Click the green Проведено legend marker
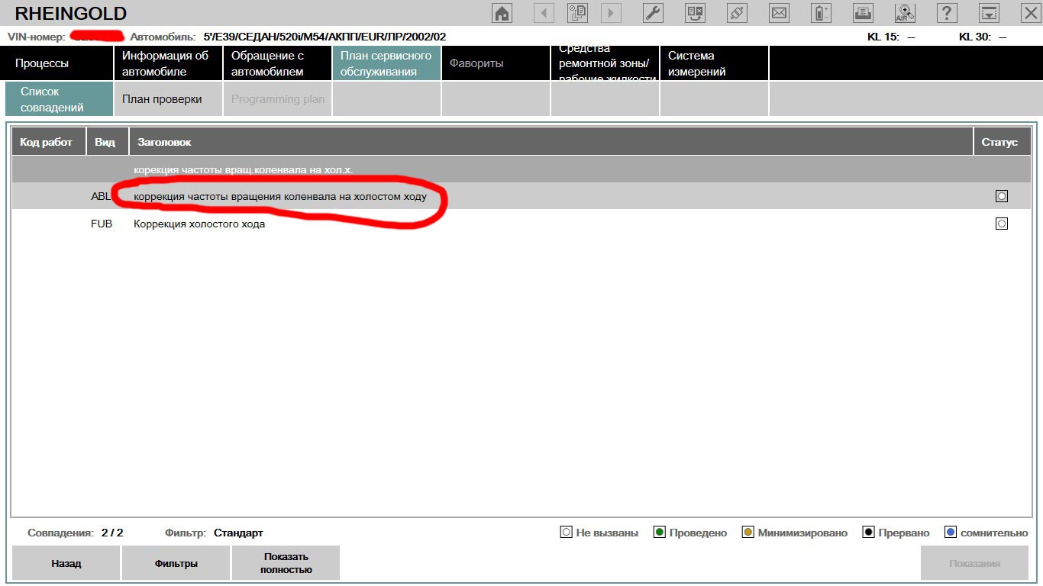This screenshot has width=1043, height=586. [x=660, y=533]
